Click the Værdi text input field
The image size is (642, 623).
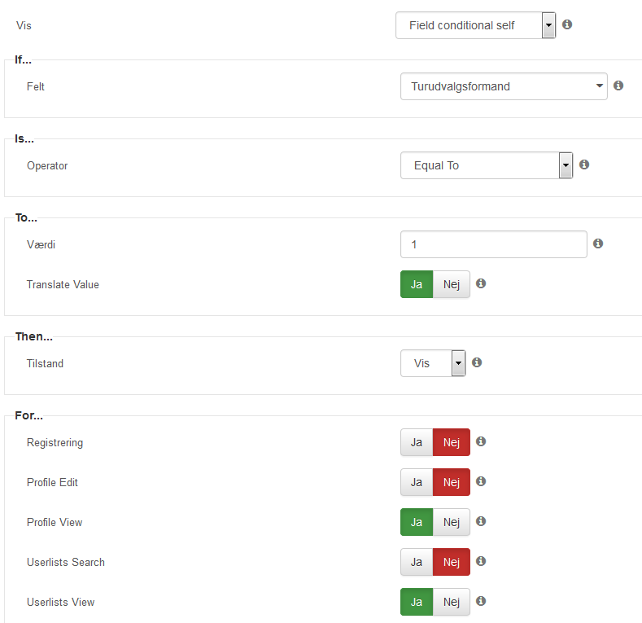[x=494, y=244]
